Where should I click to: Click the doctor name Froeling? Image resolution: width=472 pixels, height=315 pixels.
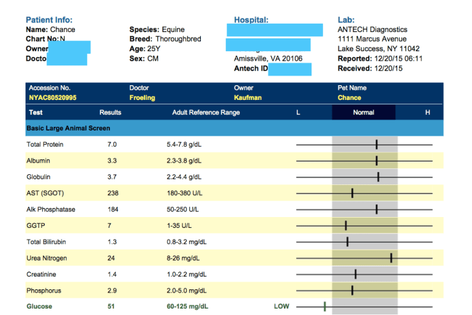[x=143, y=98]
